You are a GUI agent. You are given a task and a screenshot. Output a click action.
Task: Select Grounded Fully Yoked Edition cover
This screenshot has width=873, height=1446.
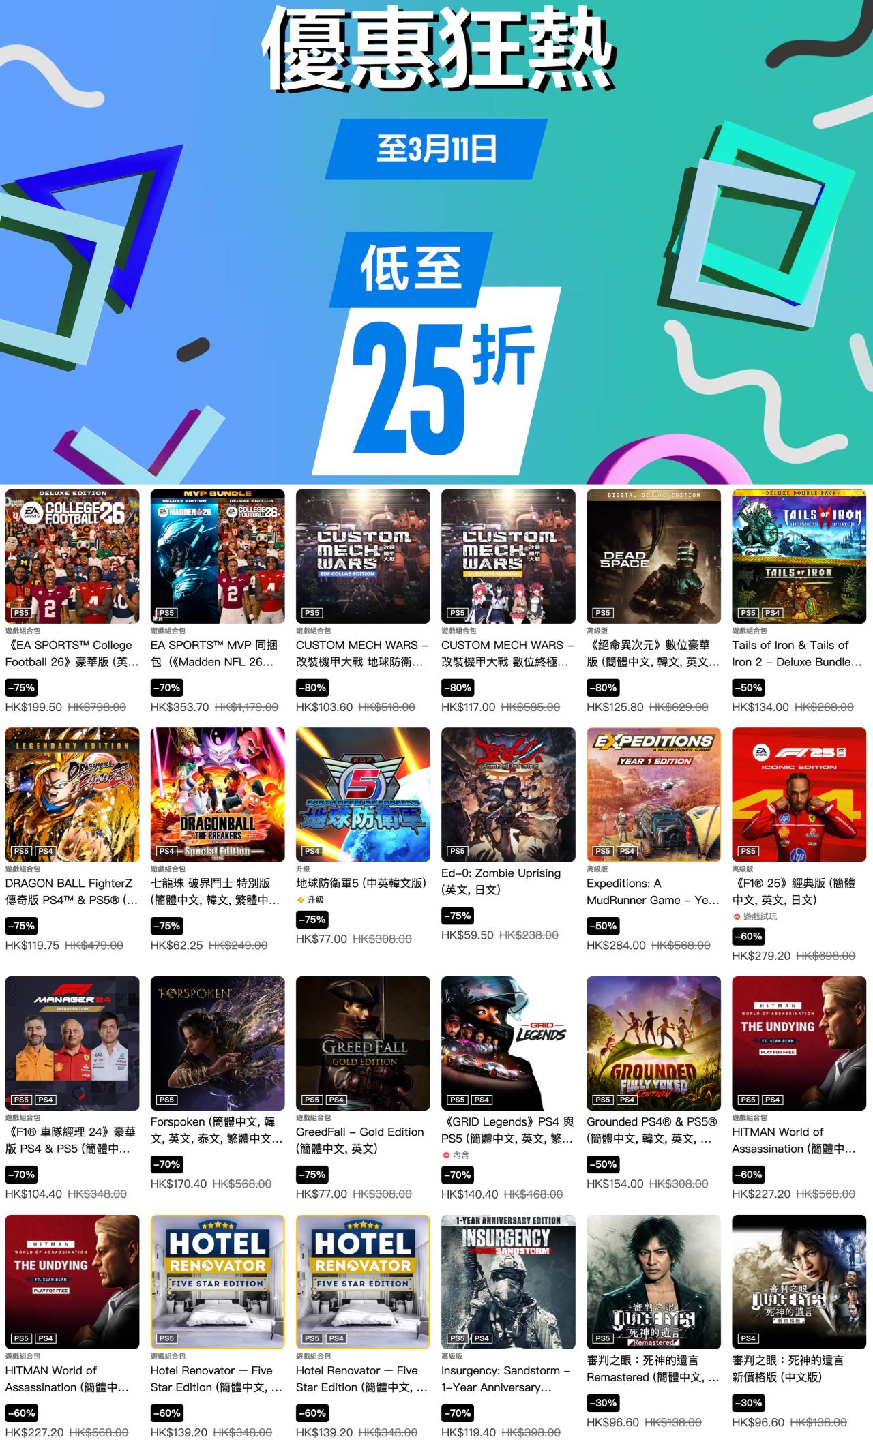[x=653, y=1043]
